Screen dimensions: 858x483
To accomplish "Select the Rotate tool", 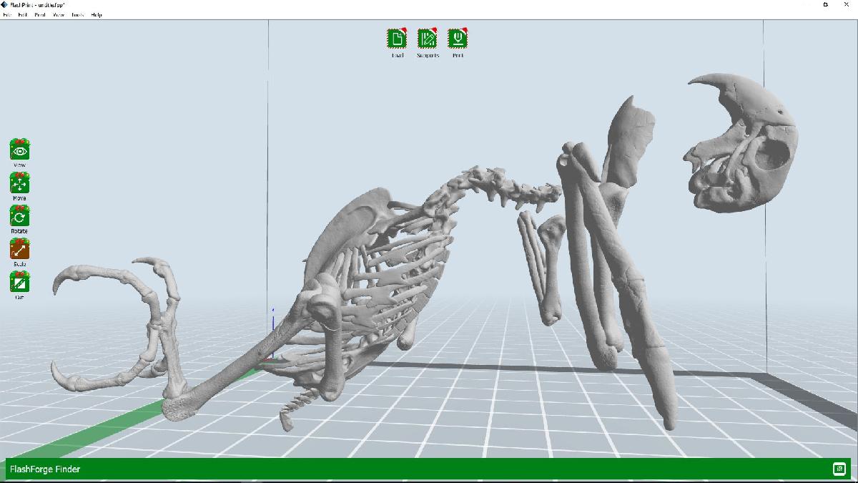I will 19,216.
